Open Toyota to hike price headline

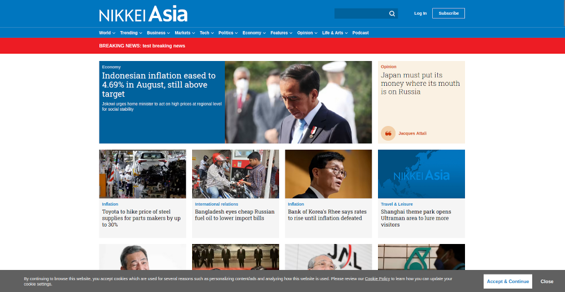(x=141, y=218)
